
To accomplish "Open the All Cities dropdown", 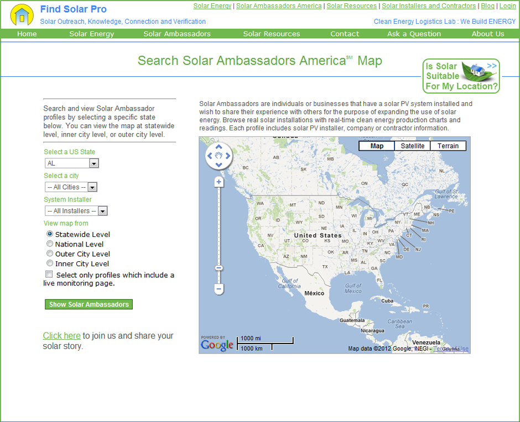I will (71, 187).
